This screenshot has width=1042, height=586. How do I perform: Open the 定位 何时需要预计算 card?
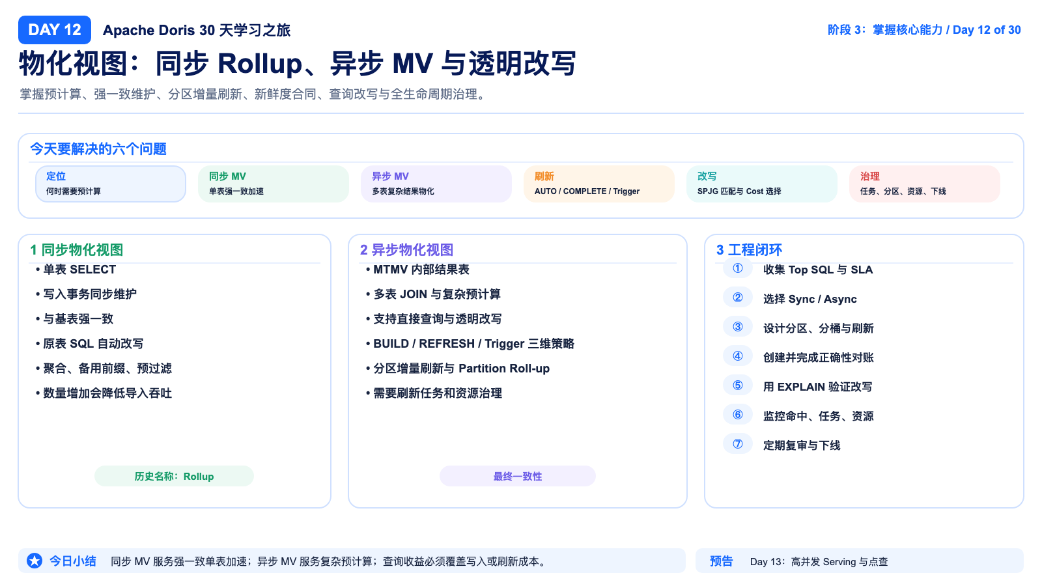coord(111,184)
